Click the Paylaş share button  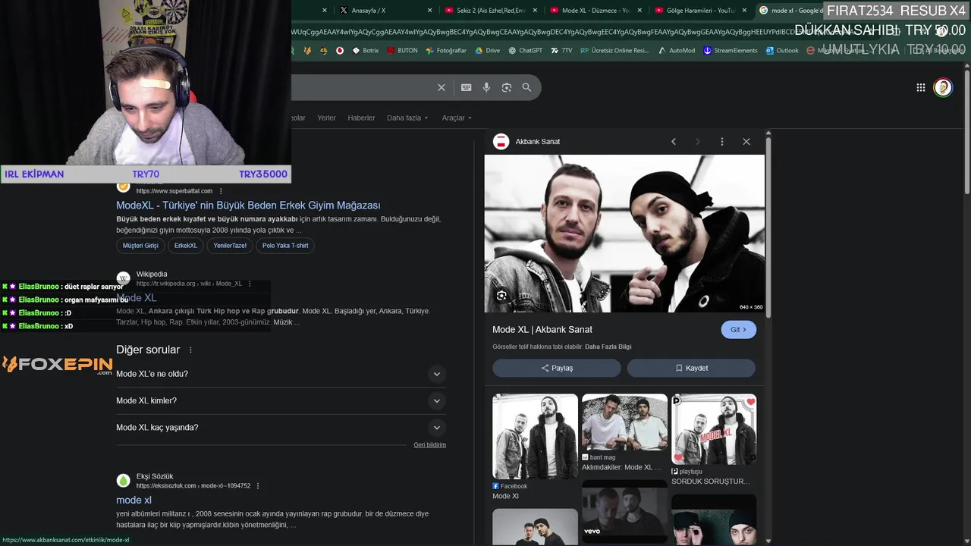click(557, 368)
